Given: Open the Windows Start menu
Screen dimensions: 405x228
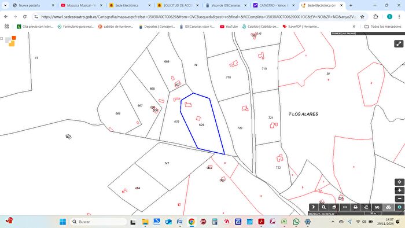Looking at the screenshot, I should [x=62, y=222].
